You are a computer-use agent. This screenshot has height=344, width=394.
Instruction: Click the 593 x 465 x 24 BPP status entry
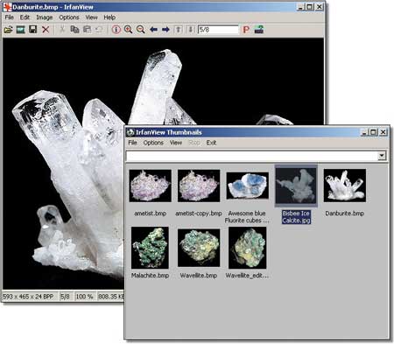point(28,297)
